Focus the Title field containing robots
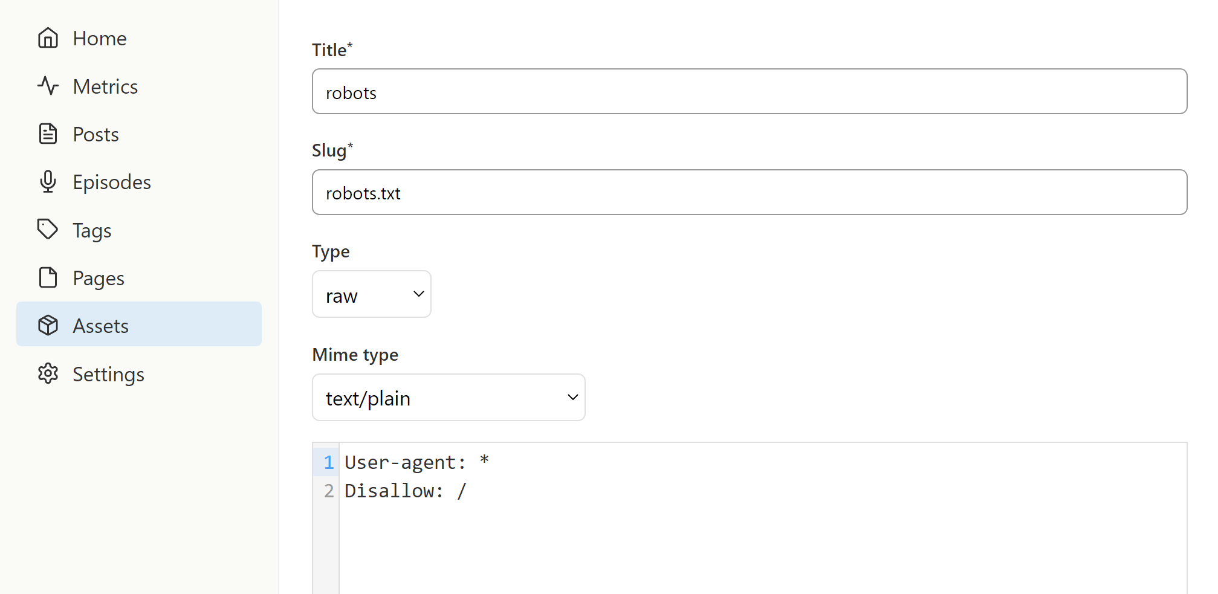1218x594 pixels. (750, 92)
